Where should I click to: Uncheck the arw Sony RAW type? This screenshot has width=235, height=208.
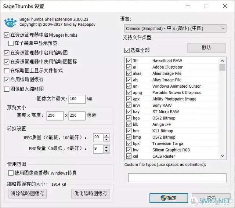tap(129, 105)
